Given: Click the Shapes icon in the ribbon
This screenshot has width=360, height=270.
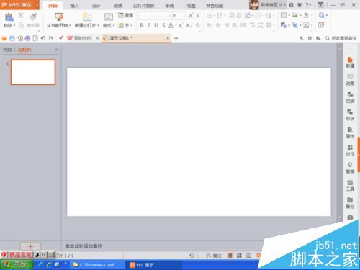Looking at the screenshot, I should click(x=284, y=25).
